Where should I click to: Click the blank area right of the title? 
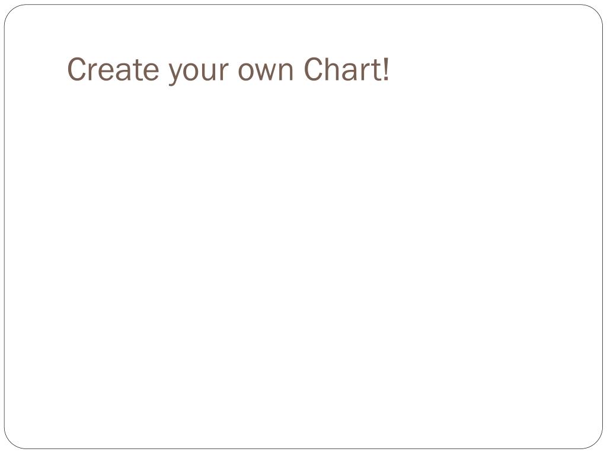[x=498, y=70]
